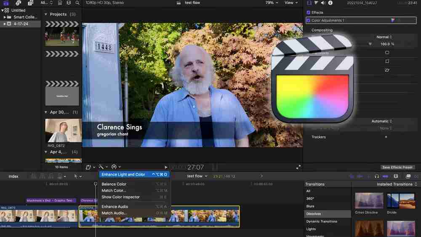Select the Divide transition thumbnail
This screenshot has width=421, height=237.
pyautogui.click(x=401, y=200)
